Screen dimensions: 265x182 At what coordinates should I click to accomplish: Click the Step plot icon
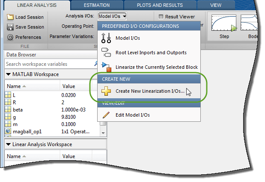[224, 23]
